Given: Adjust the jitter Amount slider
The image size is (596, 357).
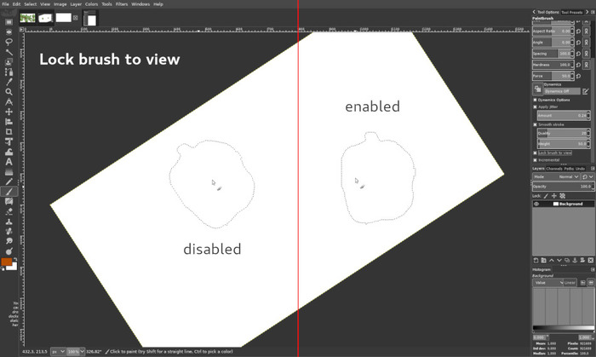Looking at the screenshot, I should tap(563, 115).
